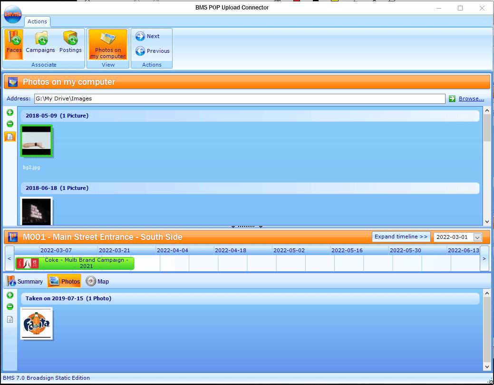The image size is (494, 385).
Task: Toggle photo details icon in face photos panel
Action: 10,319
